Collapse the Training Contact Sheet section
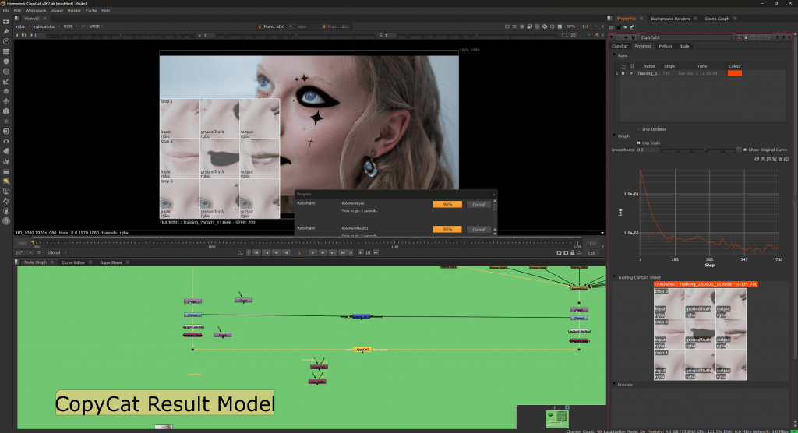The width and height of the screenshot is (798, 433). (x=614, y=277)
